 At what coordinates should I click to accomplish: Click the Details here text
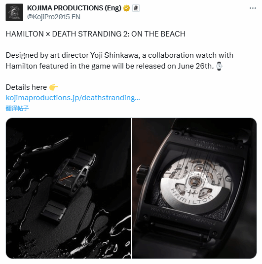click(26, 87)
